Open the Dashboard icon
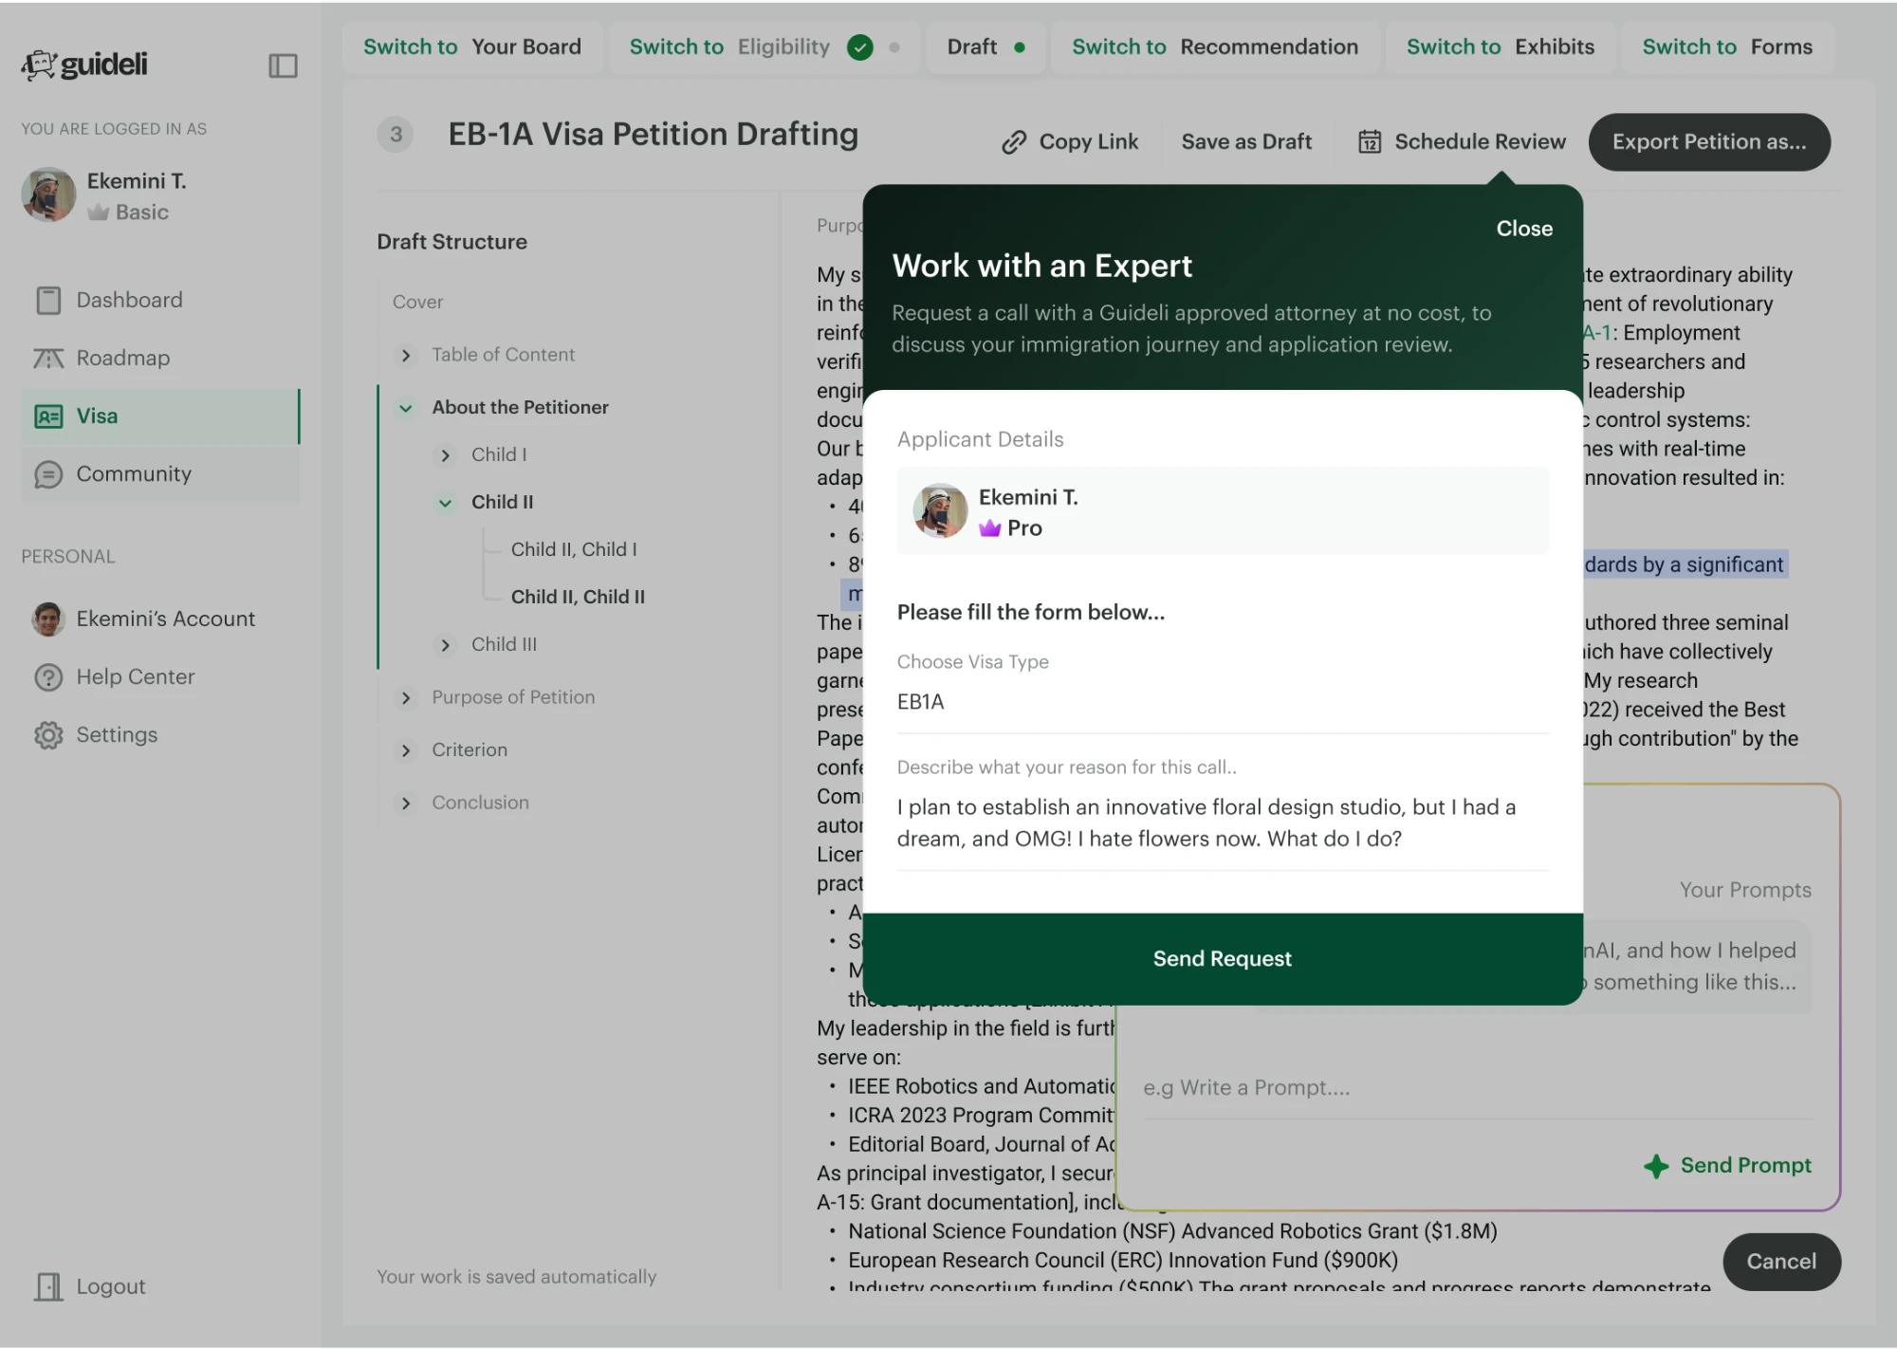Screen dimensions: 1897x1349 click(48, 300)
